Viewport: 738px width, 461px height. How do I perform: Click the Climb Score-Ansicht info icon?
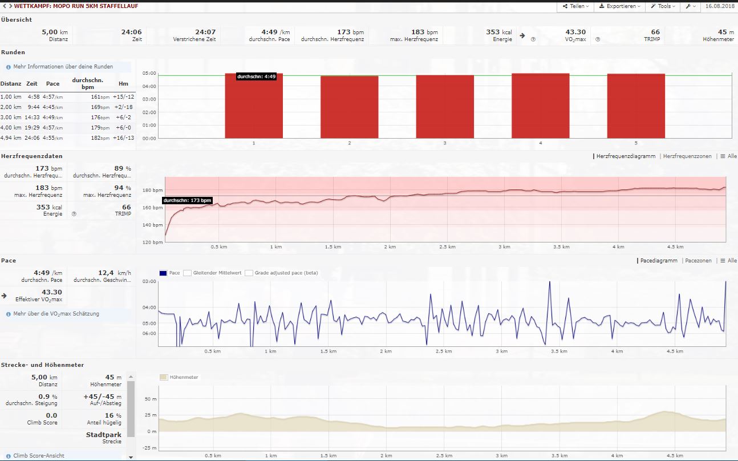(x=9, y=456)
